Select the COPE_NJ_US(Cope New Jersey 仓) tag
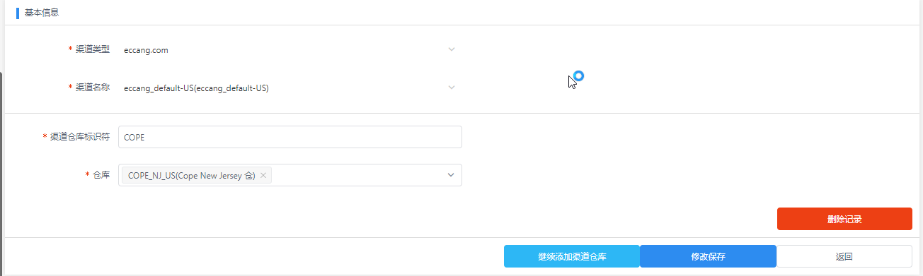 coord(191,176)
